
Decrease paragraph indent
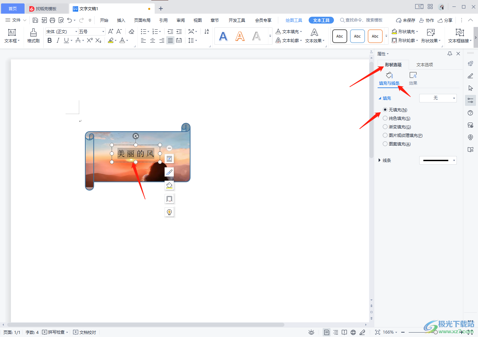coord(170,31)
